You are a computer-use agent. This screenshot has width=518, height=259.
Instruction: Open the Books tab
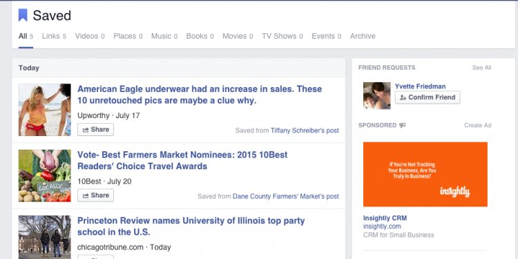200,36
